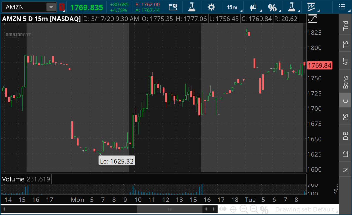Switch to the Btns sidebar tab
This screenshot has width=352, height=215.
[346, 82]
